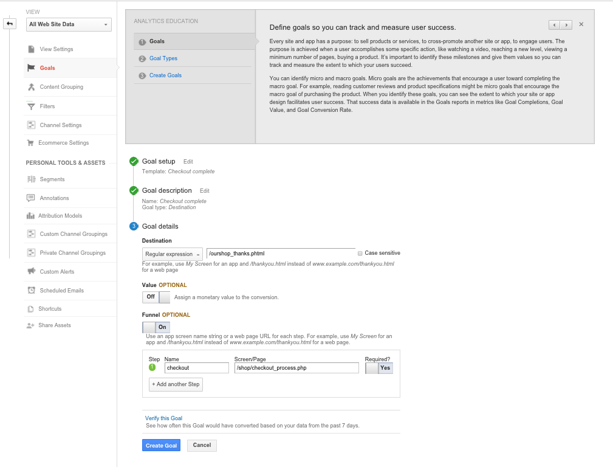Click the Custom Channel Groupings icon

point(31,233)
